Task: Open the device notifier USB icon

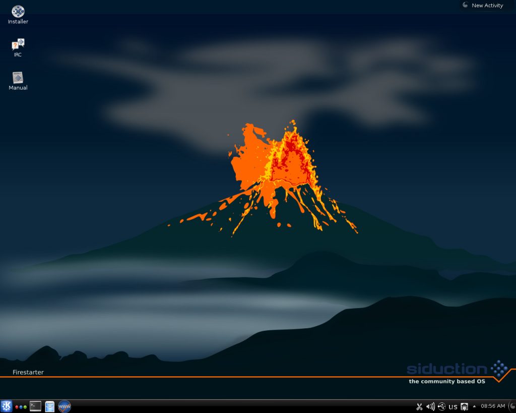Action: click(441, 407)
